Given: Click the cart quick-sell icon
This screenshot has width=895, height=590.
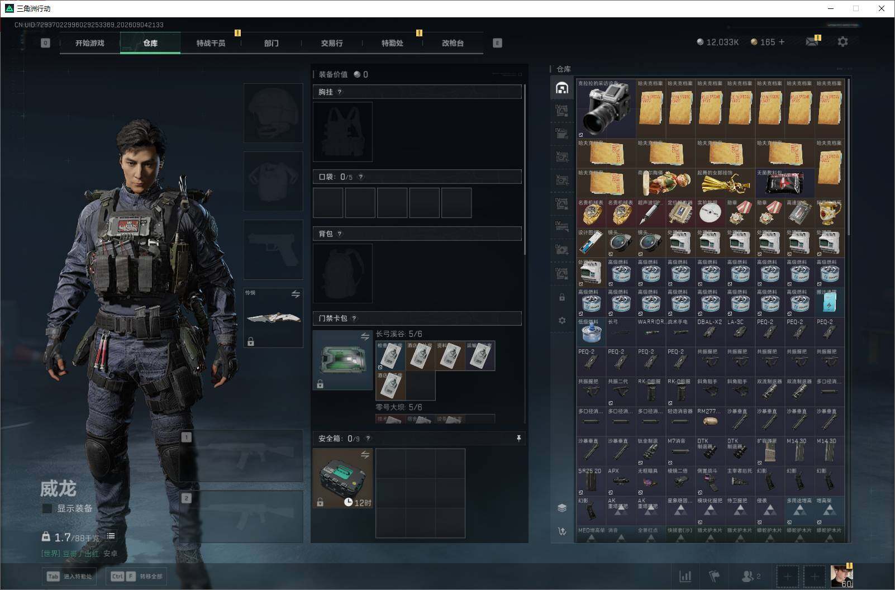Looking at the screenshot, I should click(562, 531).
